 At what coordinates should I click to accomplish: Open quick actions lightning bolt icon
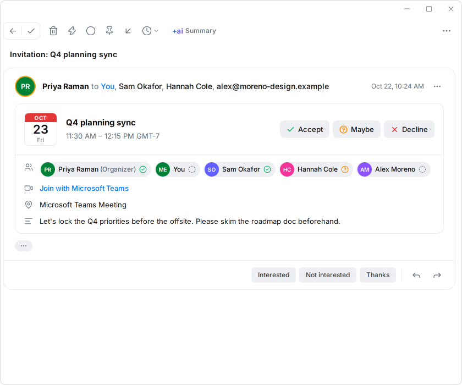72,31
